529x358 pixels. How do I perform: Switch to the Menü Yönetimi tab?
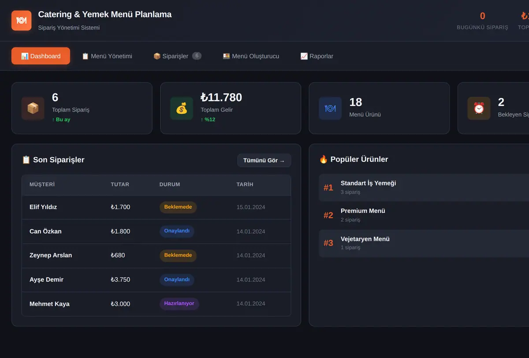coord(107,56)
